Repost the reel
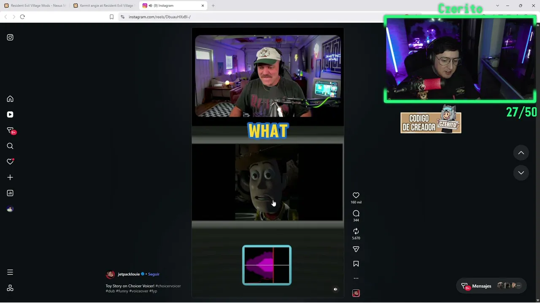The height and width of the screenshot is (303, 540). [x=356, y=231]
